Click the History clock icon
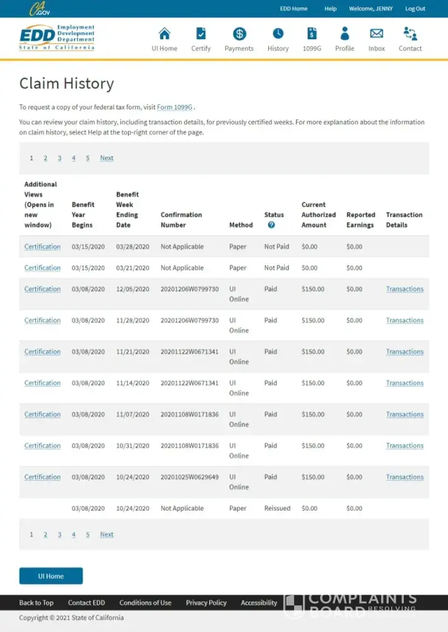The image size is (448, 632). 278,34
